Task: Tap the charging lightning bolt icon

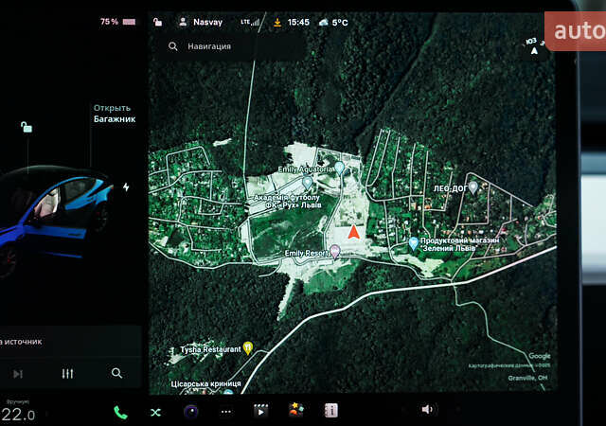Action: coord(126,187)
